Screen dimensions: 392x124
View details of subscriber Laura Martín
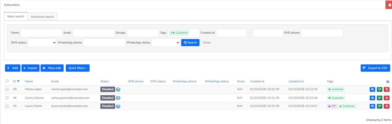(x=372, y=106)
